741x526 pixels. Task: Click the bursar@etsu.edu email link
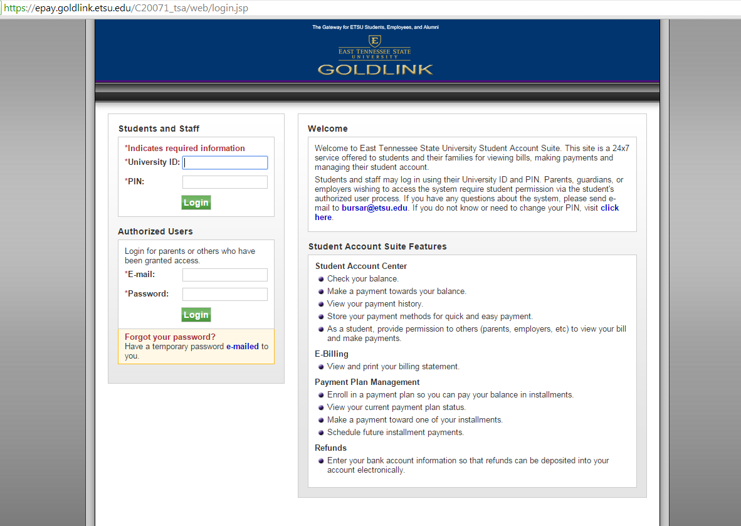[x=374, y=208]
